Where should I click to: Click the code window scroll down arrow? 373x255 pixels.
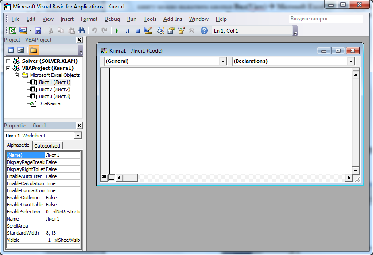click(x=356, y=171)
